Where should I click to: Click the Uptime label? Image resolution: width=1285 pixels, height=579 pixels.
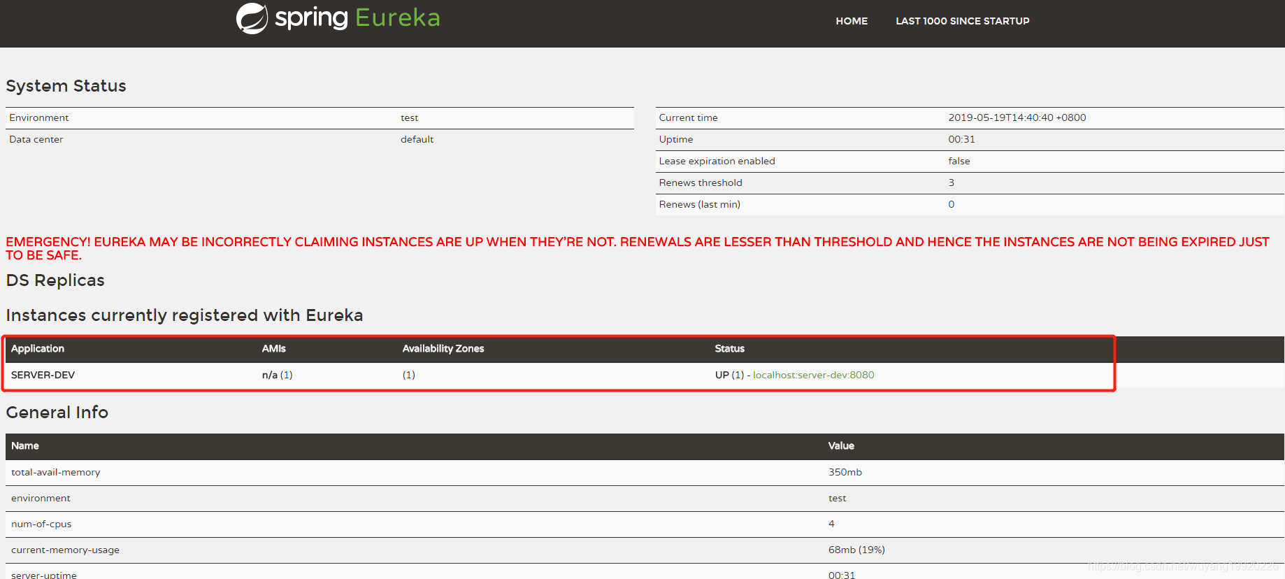click(676, 139)
